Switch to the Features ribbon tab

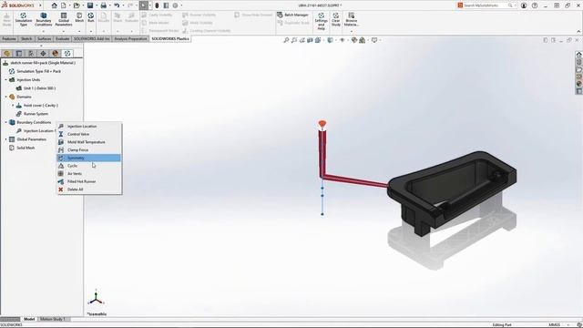9,38
